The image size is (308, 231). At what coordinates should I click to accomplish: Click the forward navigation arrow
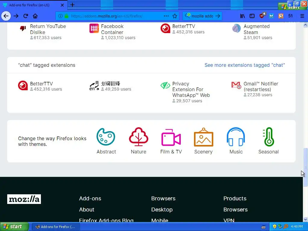pos(16,16)
